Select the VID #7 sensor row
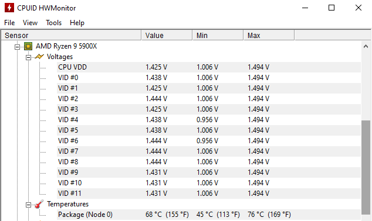The height and width of the screenshot is (221, 372). pyautogui.click(x=209, y=151)
